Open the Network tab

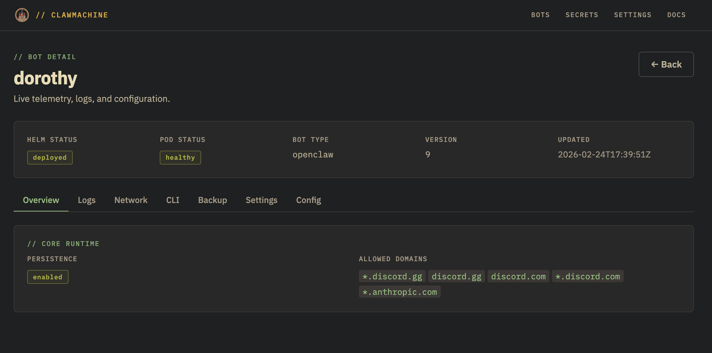pyautogui.click(x=131, y=200)
